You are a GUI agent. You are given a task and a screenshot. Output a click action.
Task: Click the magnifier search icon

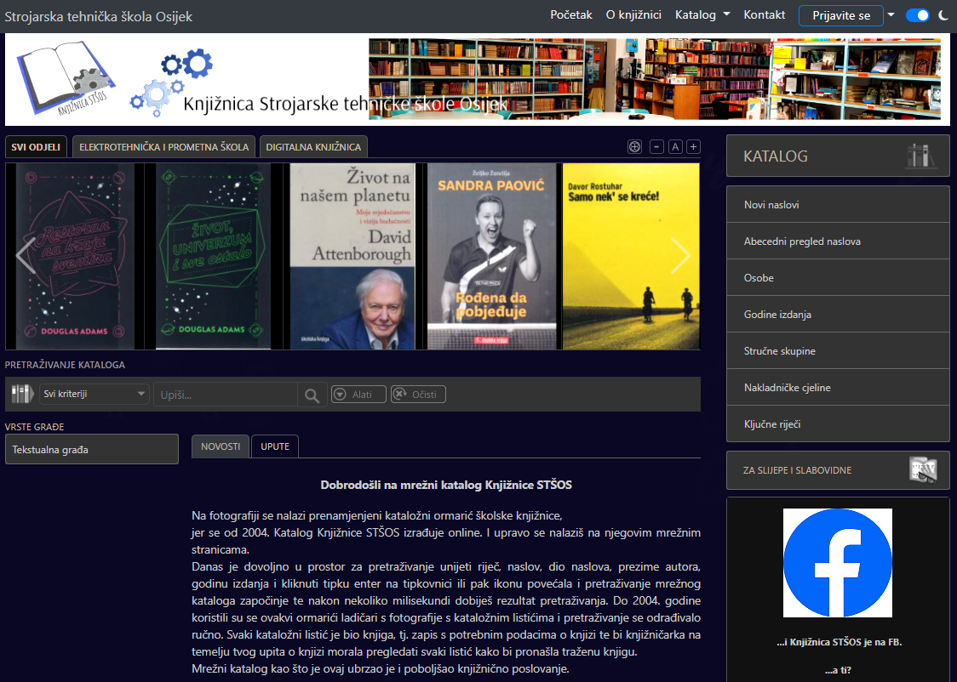[x=312, y=395]
